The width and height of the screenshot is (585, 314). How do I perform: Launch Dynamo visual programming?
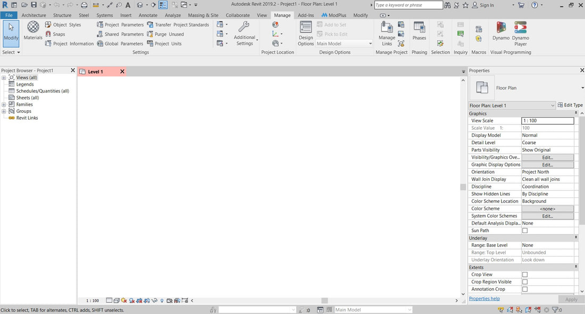click(500, 31)
